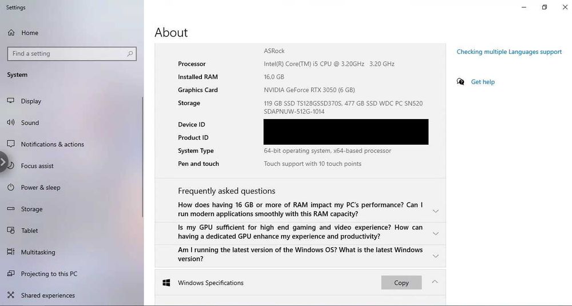Click the Windows logo beside Windows Specifications
This screenshot has height=306, width=572.
click(166, 283)
